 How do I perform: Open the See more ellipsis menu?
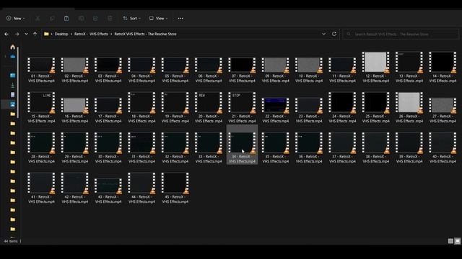coord(180,18)
